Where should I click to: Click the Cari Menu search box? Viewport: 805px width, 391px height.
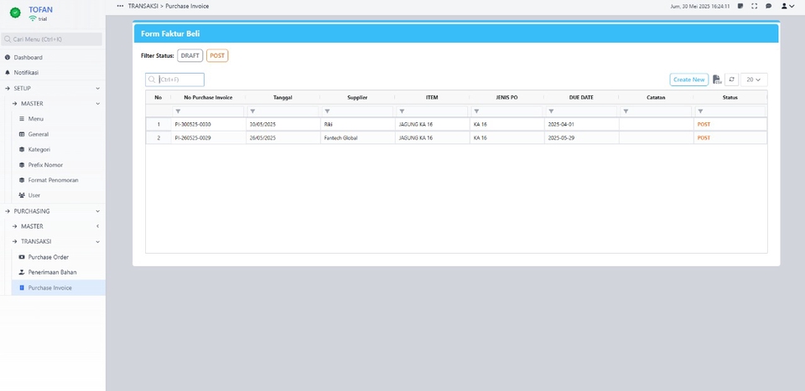[52, 39]
